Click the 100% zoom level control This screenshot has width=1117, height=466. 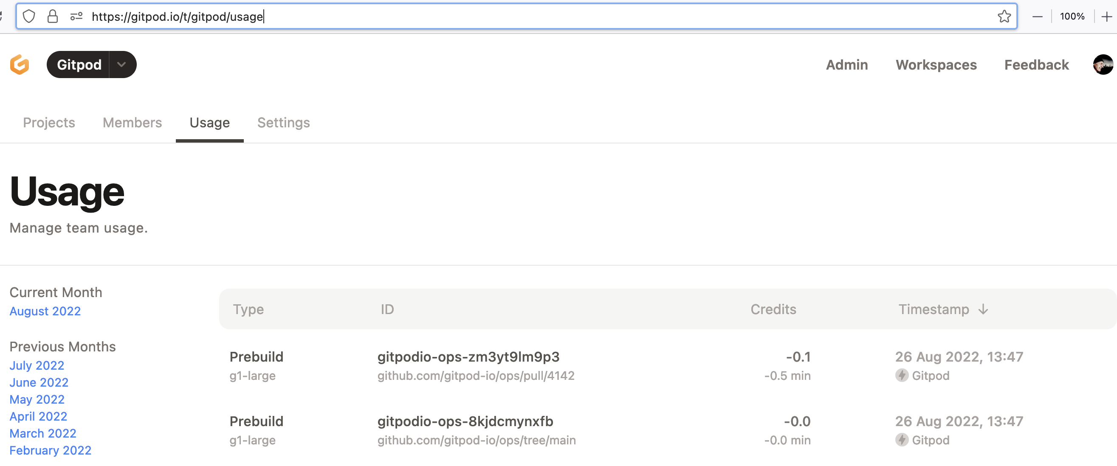[1072, 17]
